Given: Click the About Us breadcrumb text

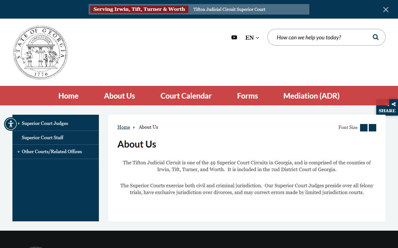Looking at the screenshot, I should click(x=148, y=127).
